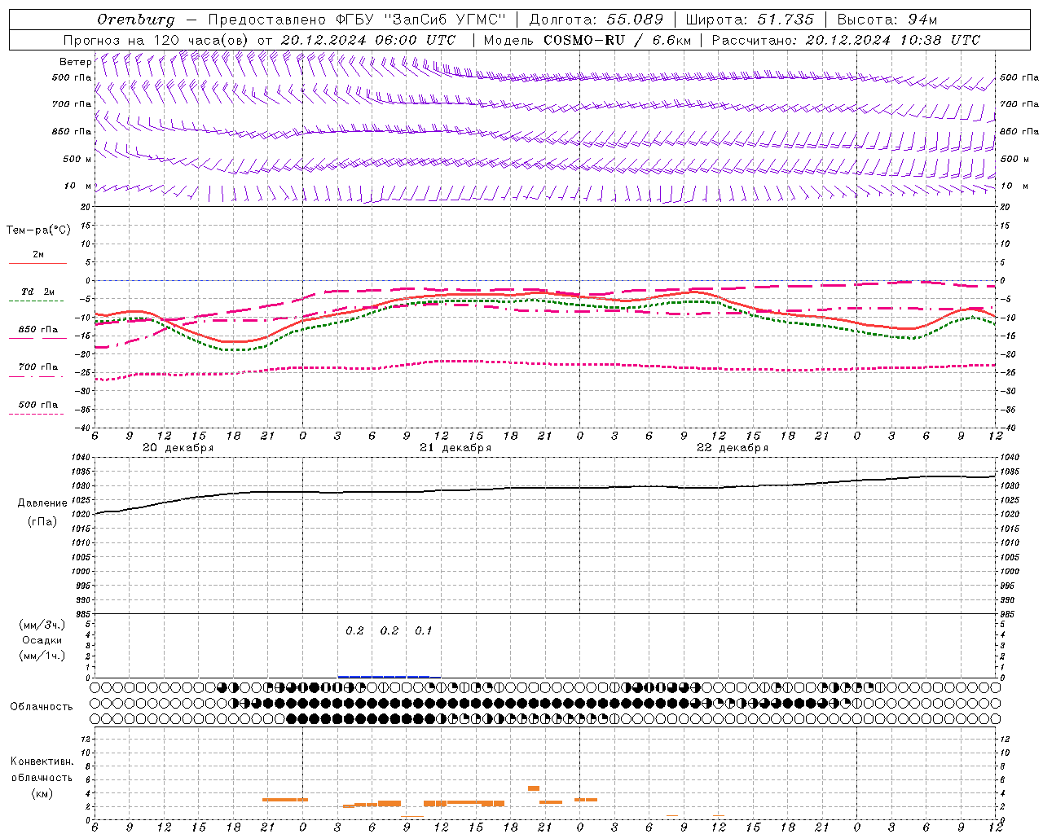Click the Высота: 94м value
Screen dimensions: 1043x834
(887, 20)
